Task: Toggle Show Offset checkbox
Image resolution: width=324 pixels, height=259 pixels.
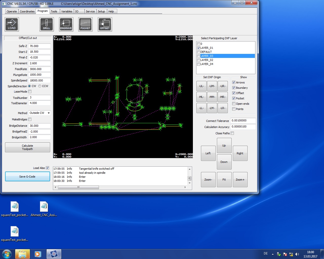Action: tap(234, 93)
